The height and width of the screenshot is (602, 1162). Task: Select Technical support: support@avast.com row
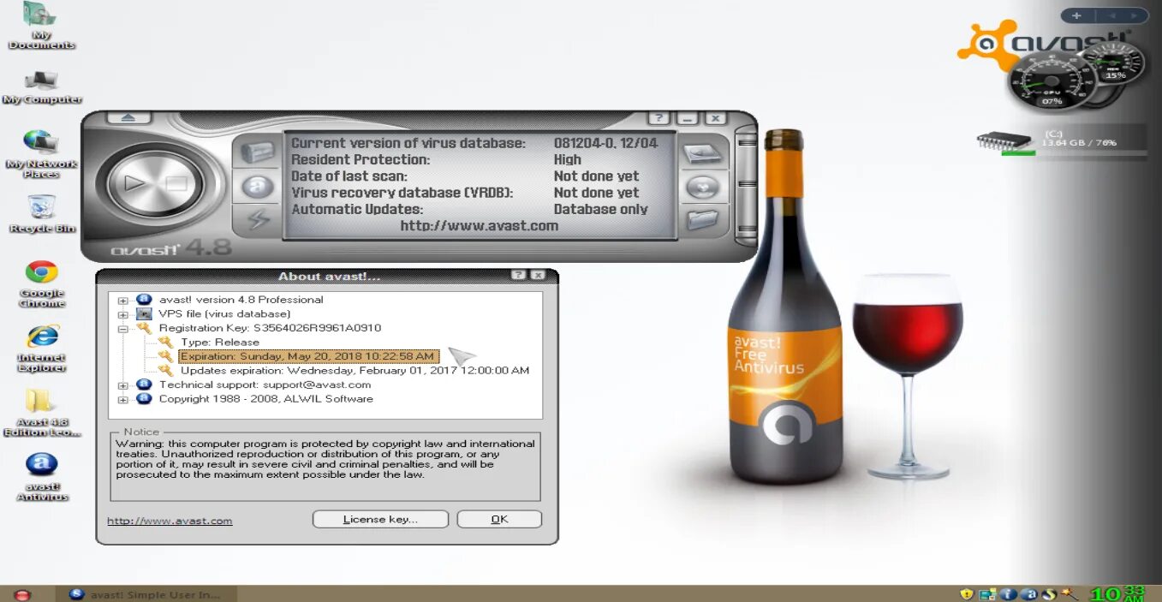[x=265, y=385]
